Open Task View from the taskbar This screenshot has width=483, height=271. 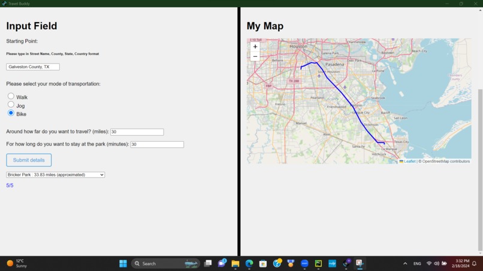208,263
